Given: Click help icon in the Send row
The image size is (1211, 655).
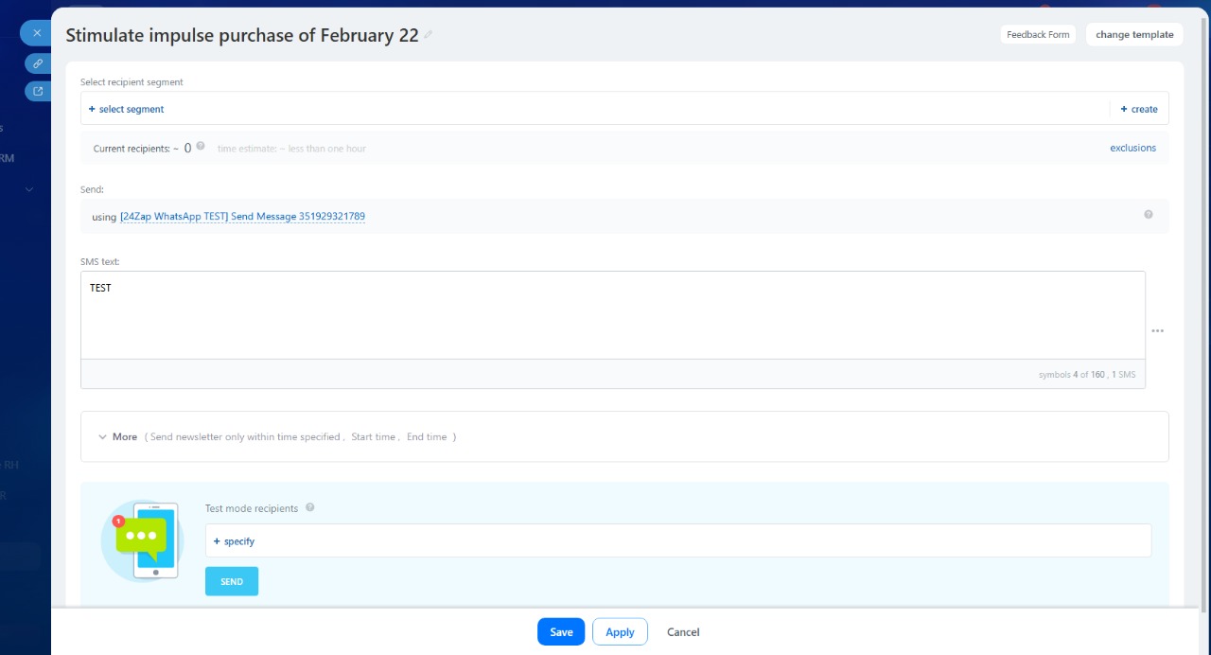Looking at the screenshot, I should coord(1149,215).
